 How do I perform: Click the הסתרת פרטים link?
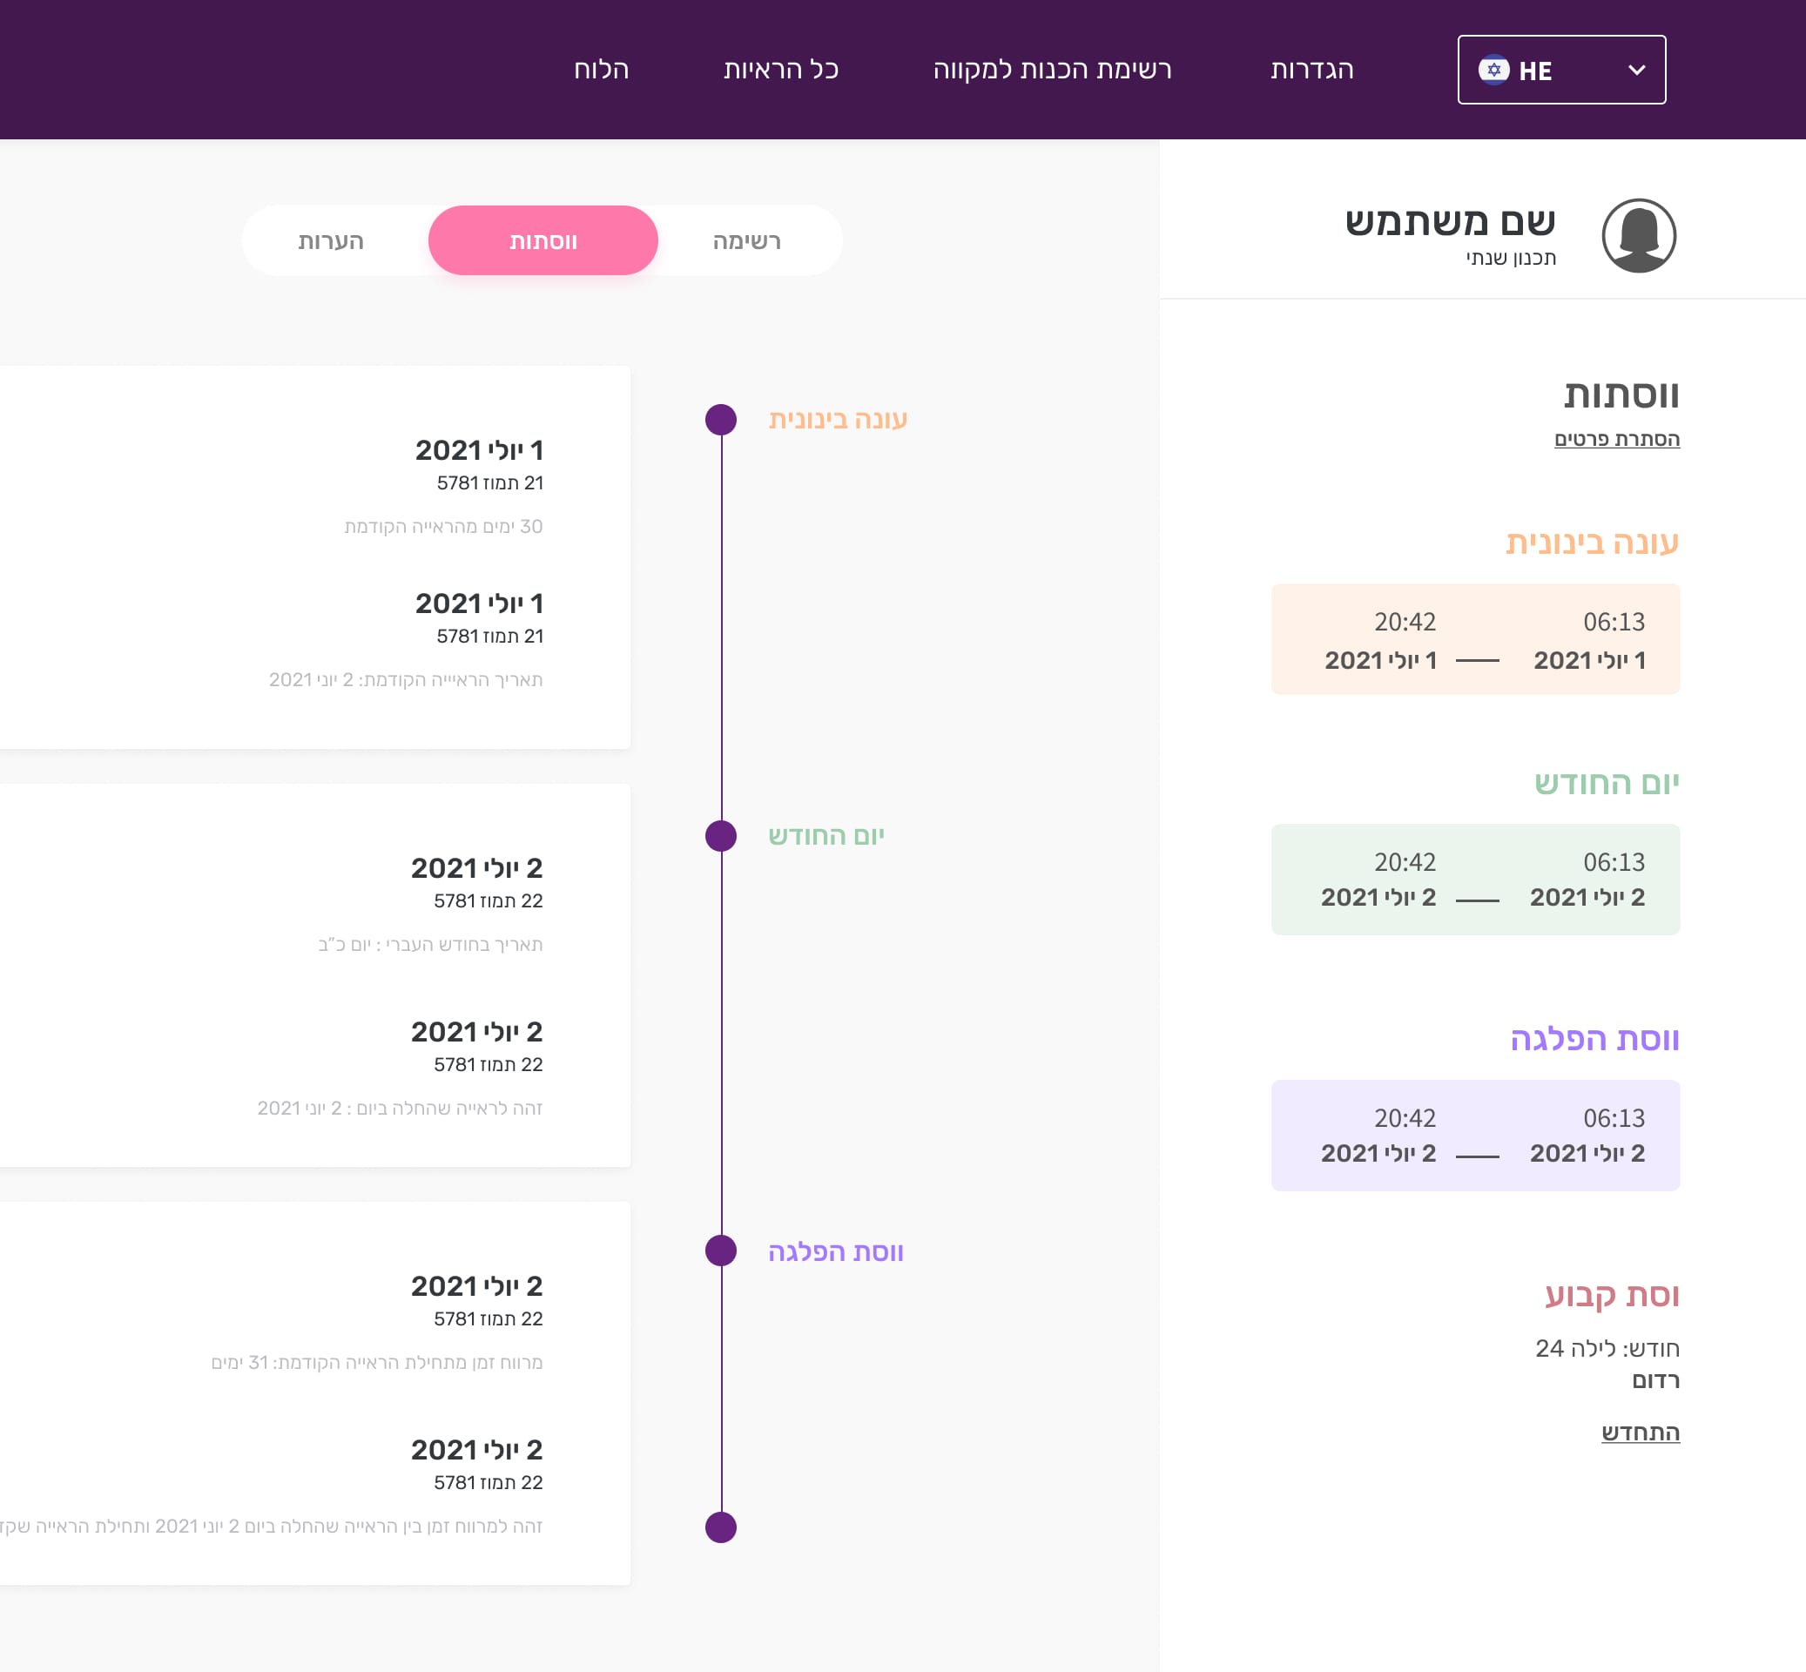pyautogui.click(x=1616, y=439)
